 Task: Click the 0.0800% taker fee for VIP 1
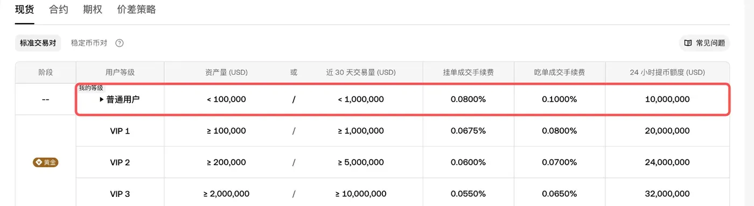(x=560, y=130)
